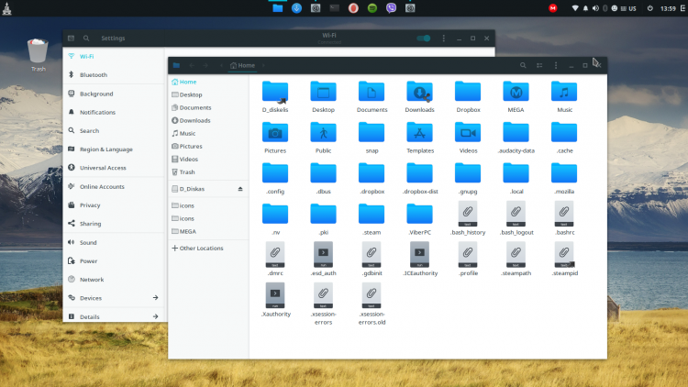The image size is (688, 387).
Task: Turn off the Wi-Fi switch
Action: tap(424, 39)
